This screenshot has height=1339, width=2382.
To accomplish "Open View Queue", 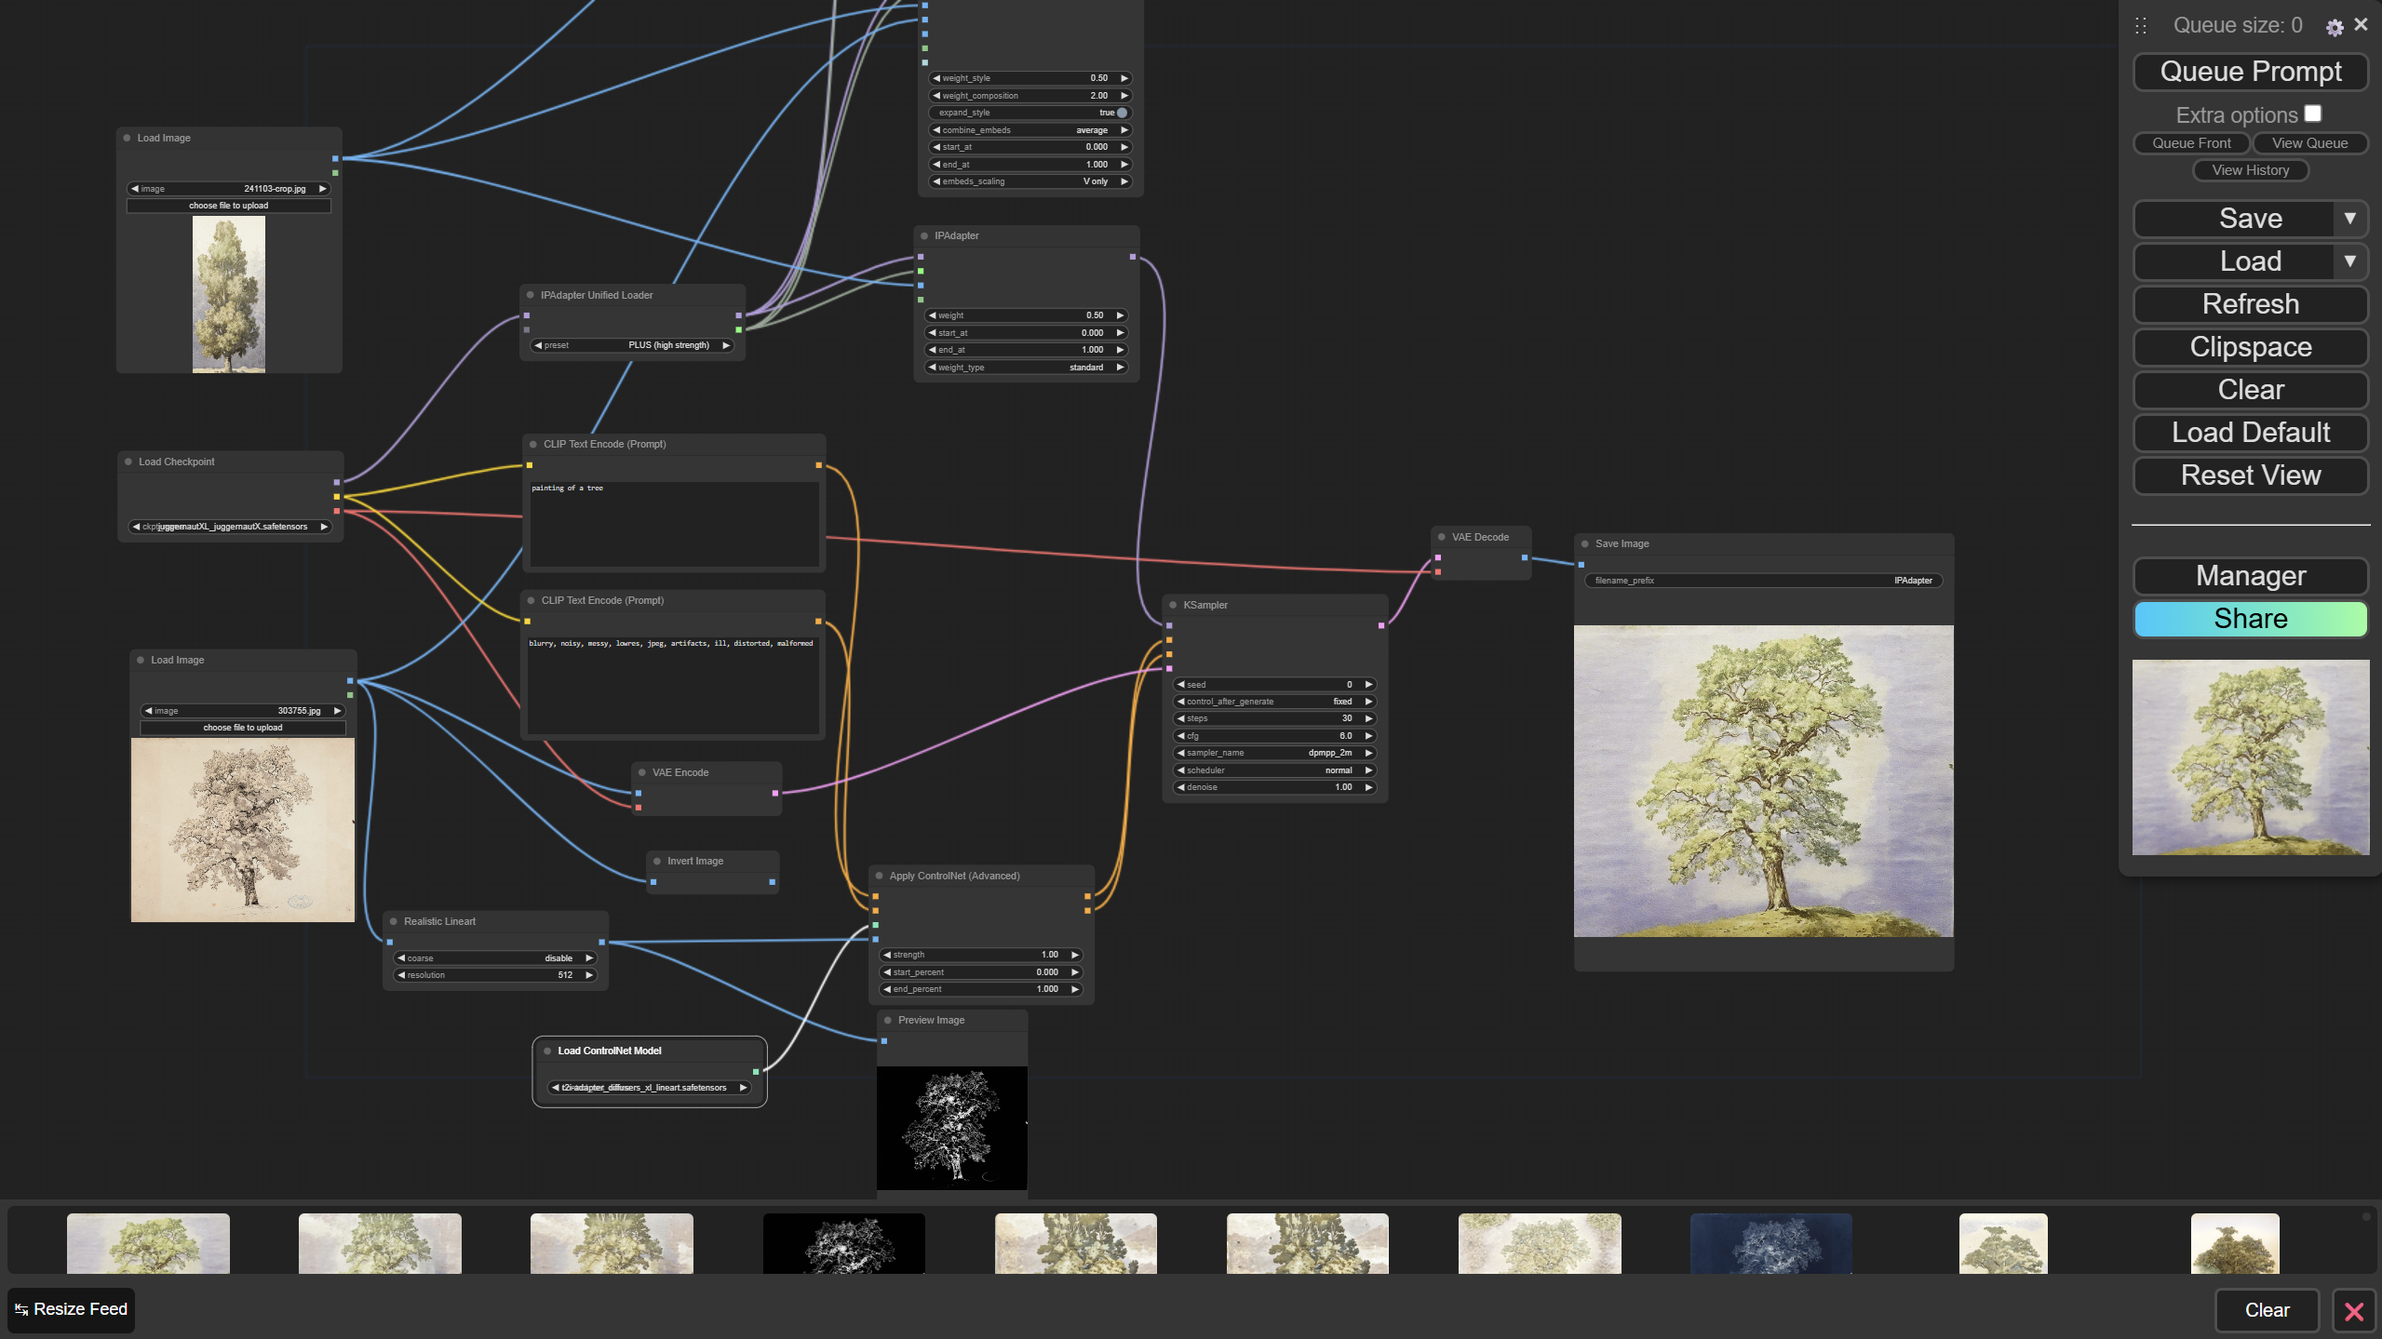I will 2309,143.
